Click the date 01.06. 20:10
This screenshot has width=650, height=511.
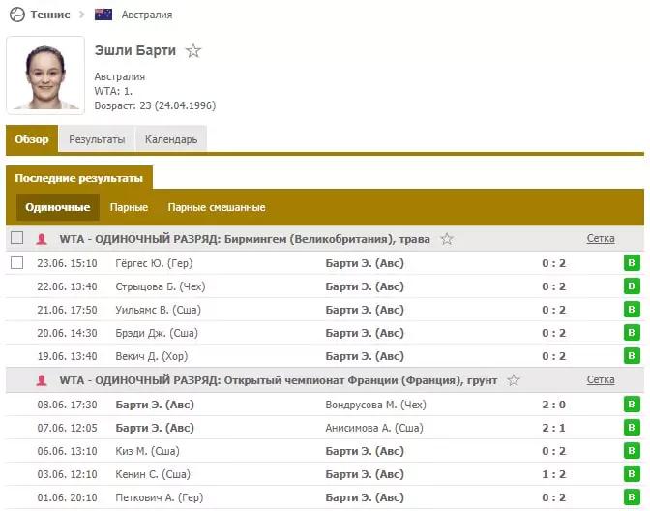coord(67,497)
